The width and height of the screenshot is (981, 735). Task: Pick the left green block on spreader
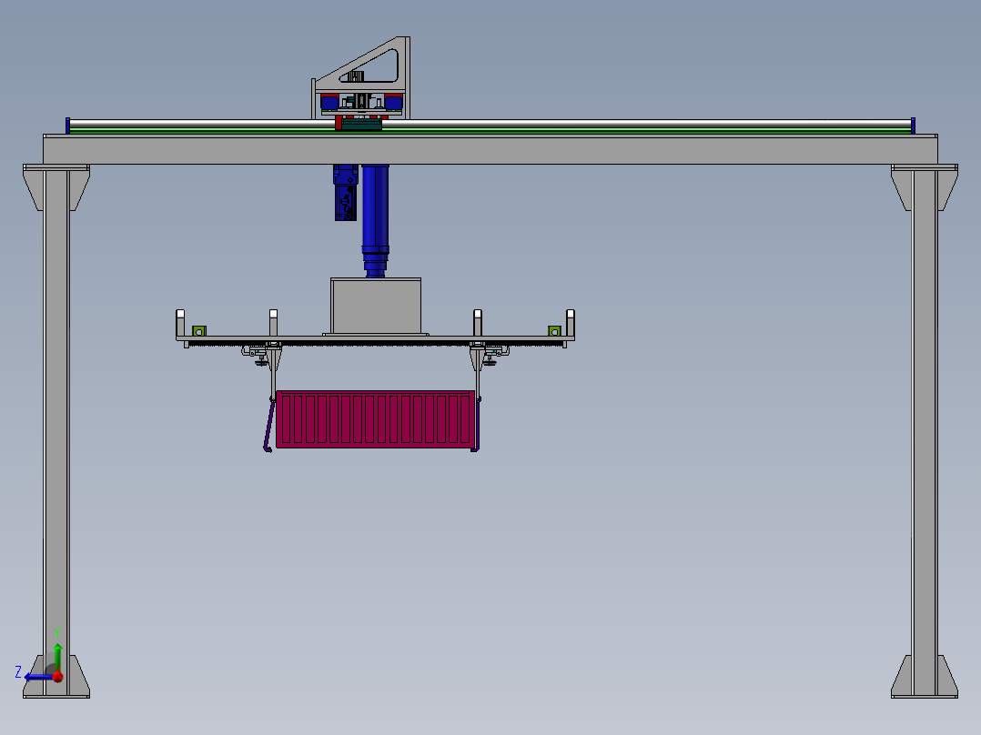pos(199,331)
